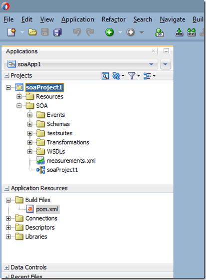
Task: Select the Resources folder row
Action: click(x=49, y=97)
